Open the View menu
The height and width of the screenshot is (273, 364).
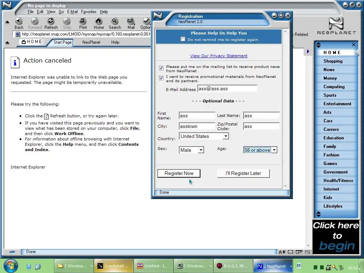[x=51, y=12]
